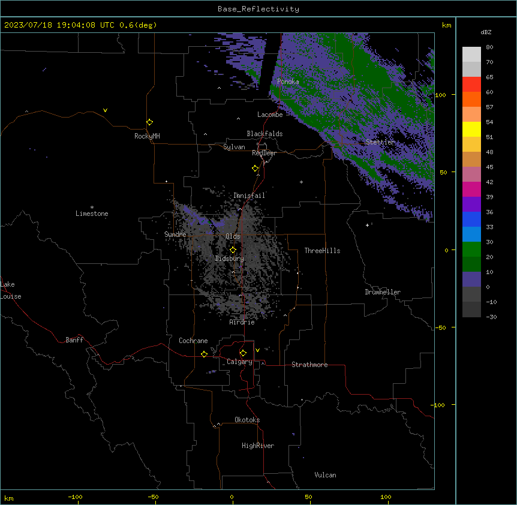Select the yellow diamond marker below Cochrane
This screenshot has height=505, width=517.
click(x=204, y=354)
